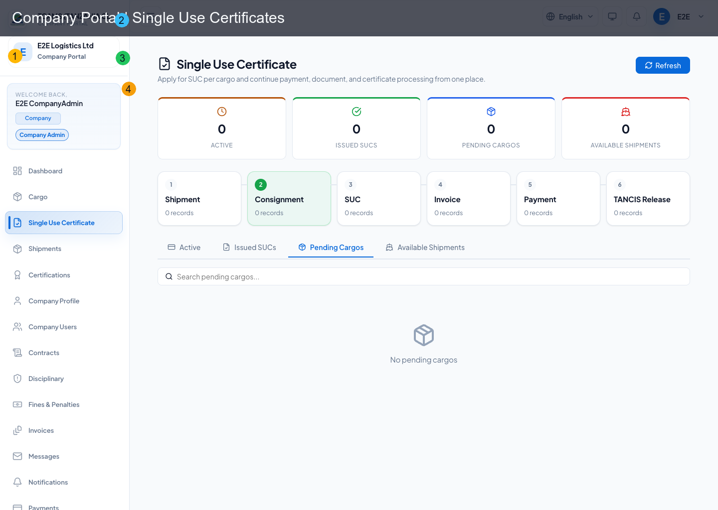The image size is (718, 510).
Task: Select the Payment step card
Action: [x=558, y=198]
